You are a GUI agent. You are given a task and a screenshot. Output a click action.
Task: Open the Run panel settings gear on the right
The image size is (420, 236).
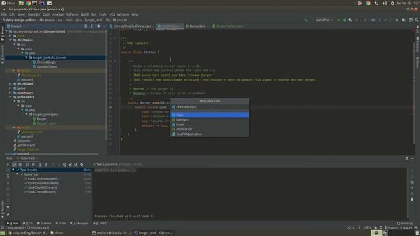(x=407, y=159)
